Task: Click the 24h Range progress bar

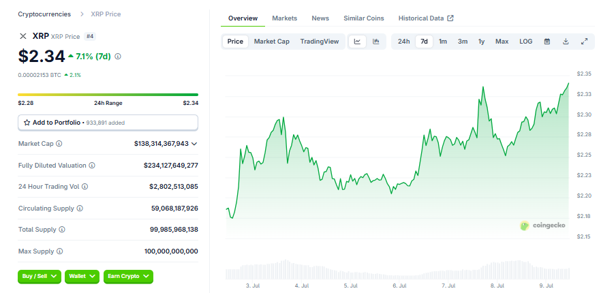Action: tap(108, 95)
